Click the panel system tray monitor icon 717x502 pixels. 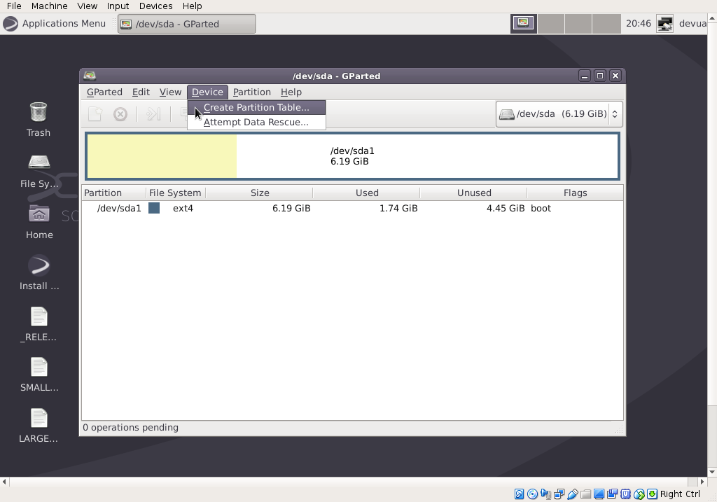665,24
